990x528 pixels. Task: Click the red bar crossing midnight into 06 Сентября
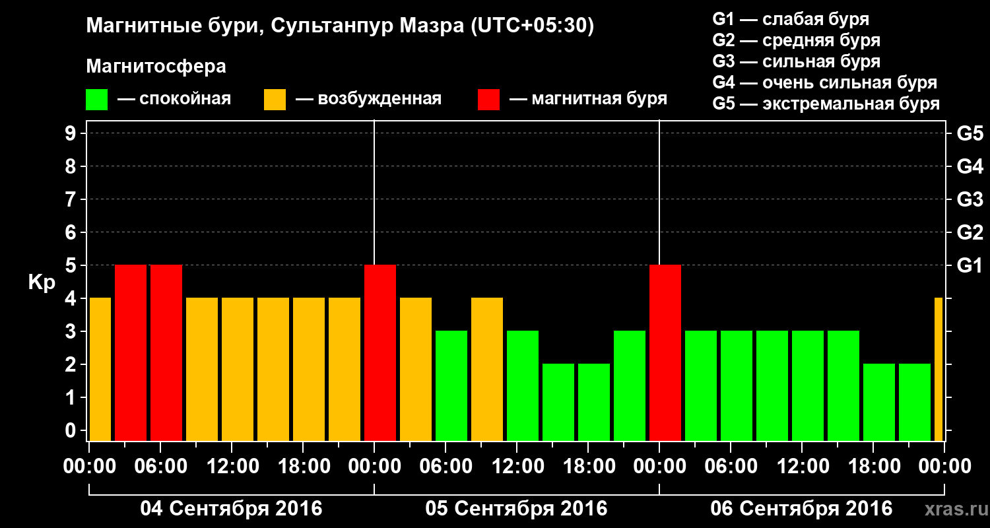[x=665, y=352]
